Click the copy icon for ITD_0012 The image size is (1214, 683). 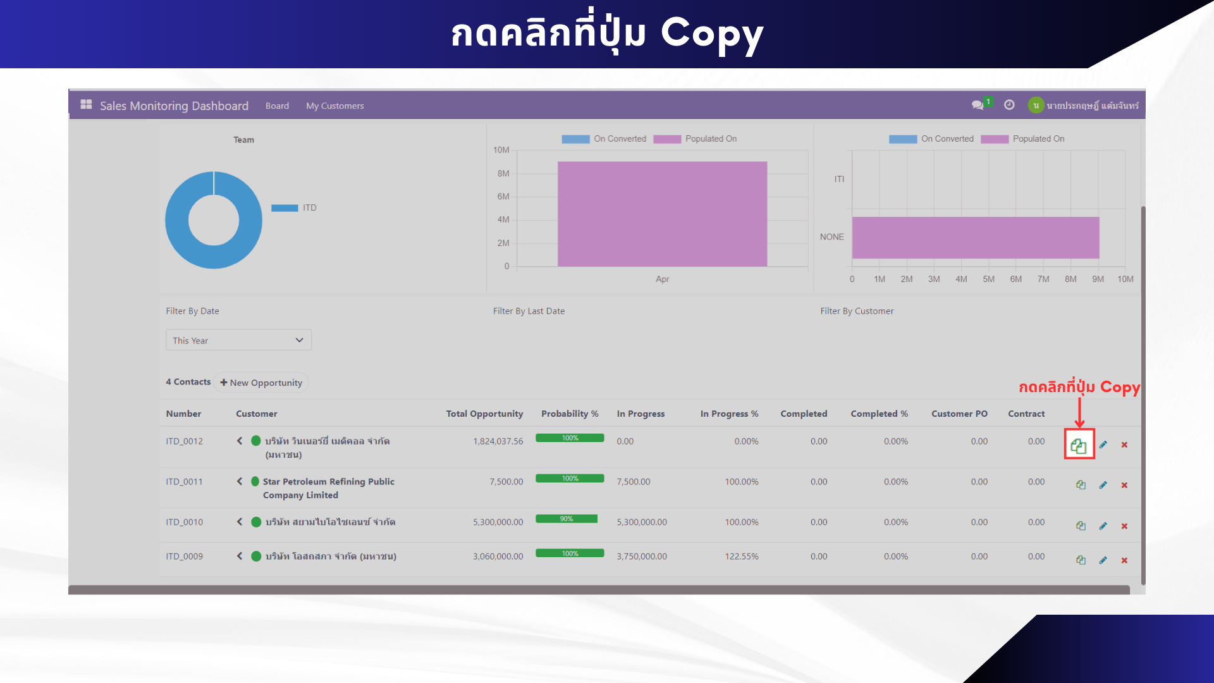[1079, 445]
